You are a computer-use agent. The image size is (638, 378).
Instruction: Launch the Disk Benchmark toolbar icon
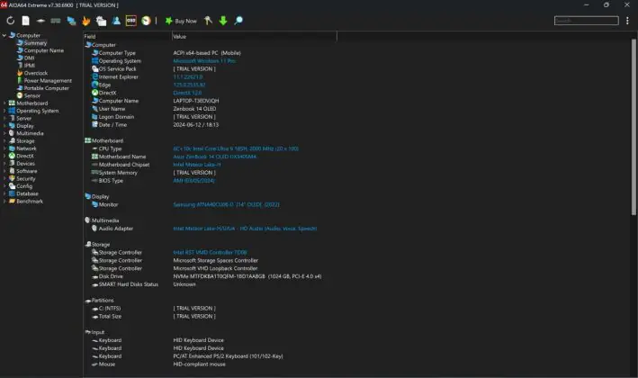click(x=40, y=21)
